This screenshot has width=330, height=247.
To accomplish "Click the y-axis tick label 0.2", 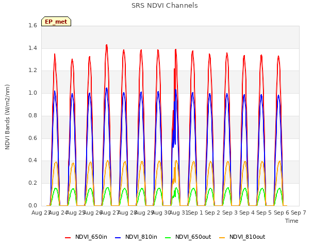I will 32,183.
